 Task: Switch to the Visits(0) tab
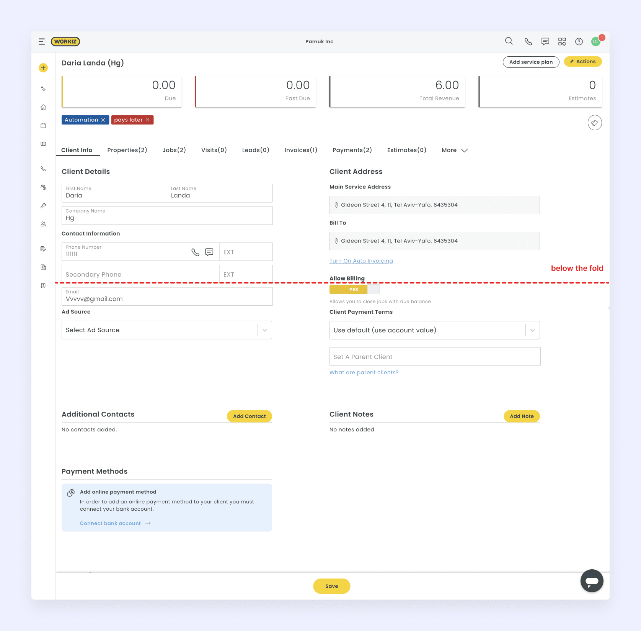[214, 150]
